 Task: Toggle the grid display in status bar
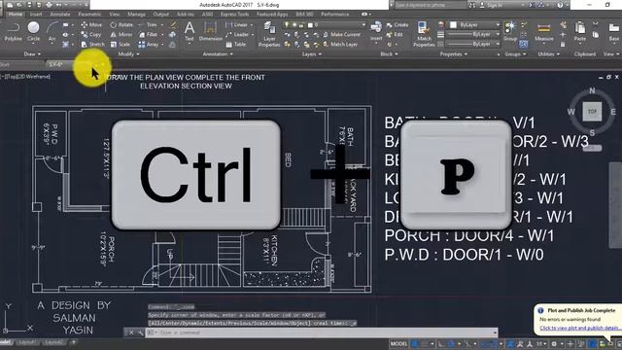tap(415, 343)
